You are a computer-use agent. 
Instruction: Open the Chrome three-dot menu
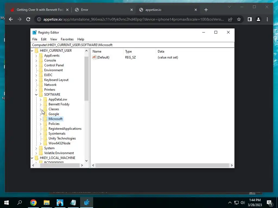click(267, 19)
